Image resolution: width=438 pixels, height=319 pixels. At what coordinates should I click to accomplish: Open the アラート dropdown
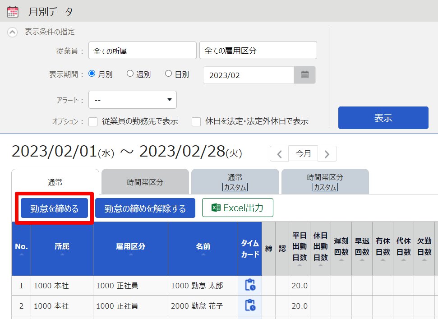point(133,100)
